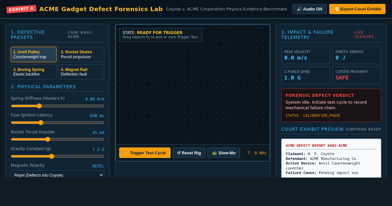Click the STATE: READY FOR TRIGGER label

tap(153, 33)
